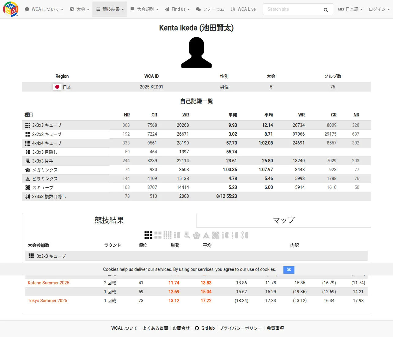Click the 4x4x4 キューブ icon in records table
Viewport: 393px width, 337px height.
(x=28, y=143)
